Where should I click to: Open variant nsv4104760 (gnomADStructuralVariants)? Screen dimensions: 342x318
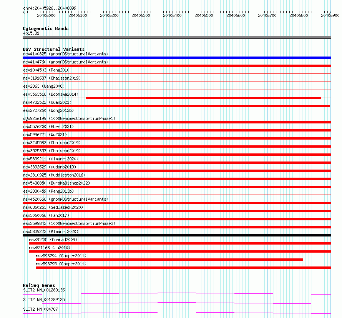[x=66, y=62]
